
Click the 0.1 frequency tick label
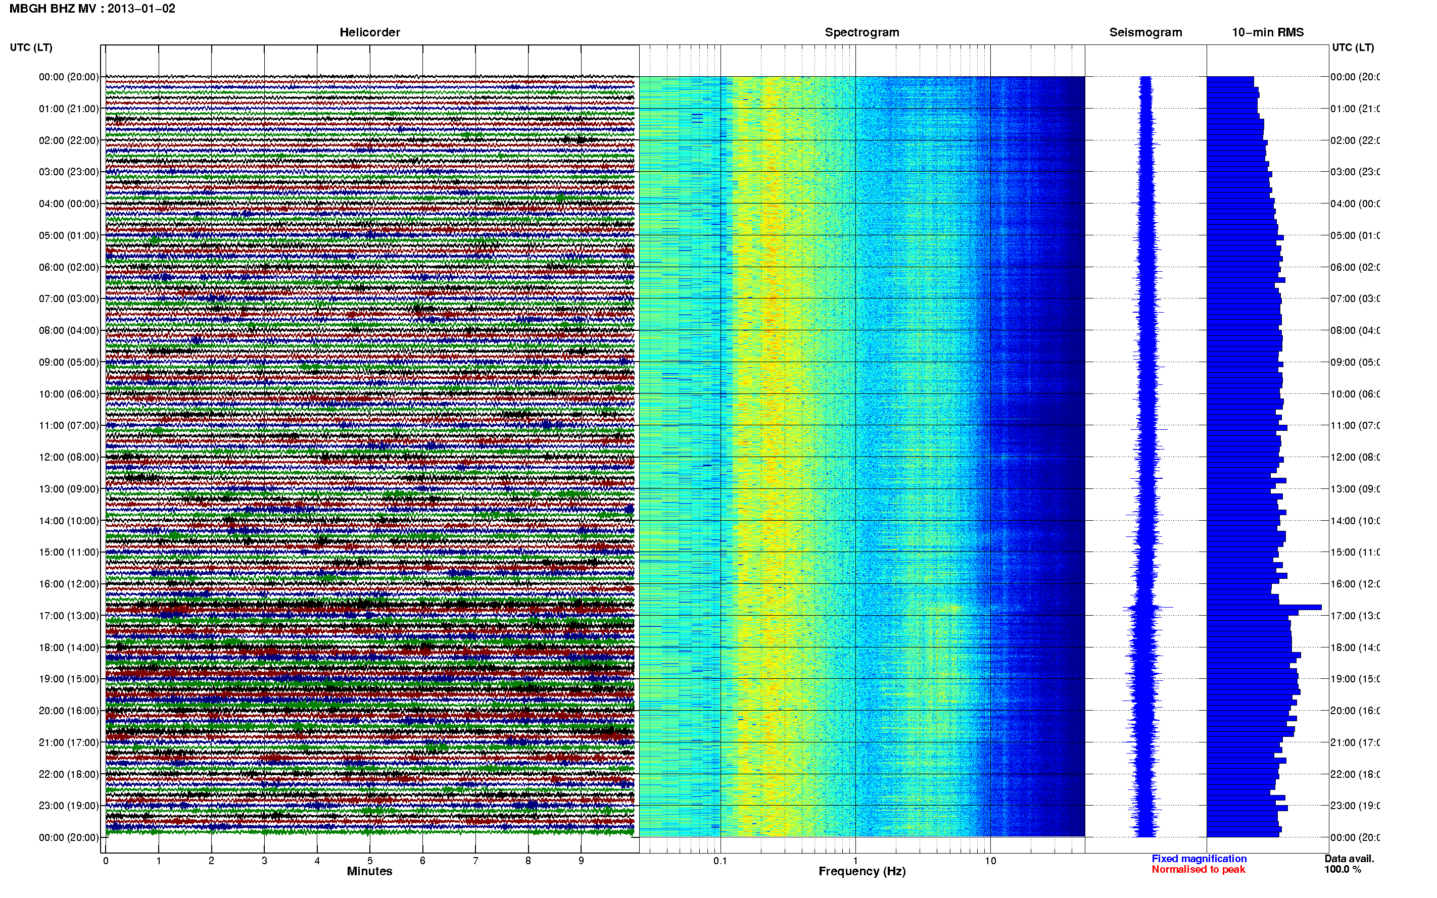tap(720, 861)
